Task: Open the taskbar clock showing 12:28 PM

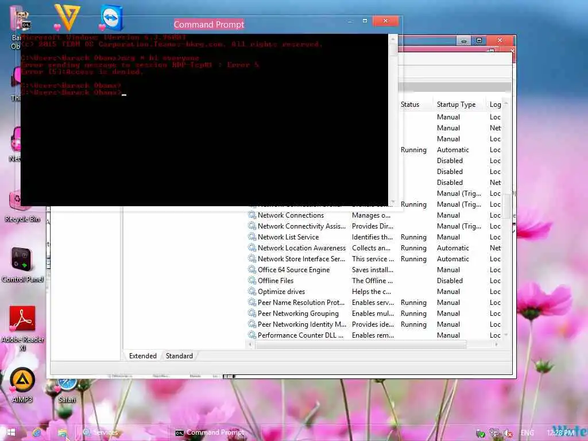Action: point(560,433)
